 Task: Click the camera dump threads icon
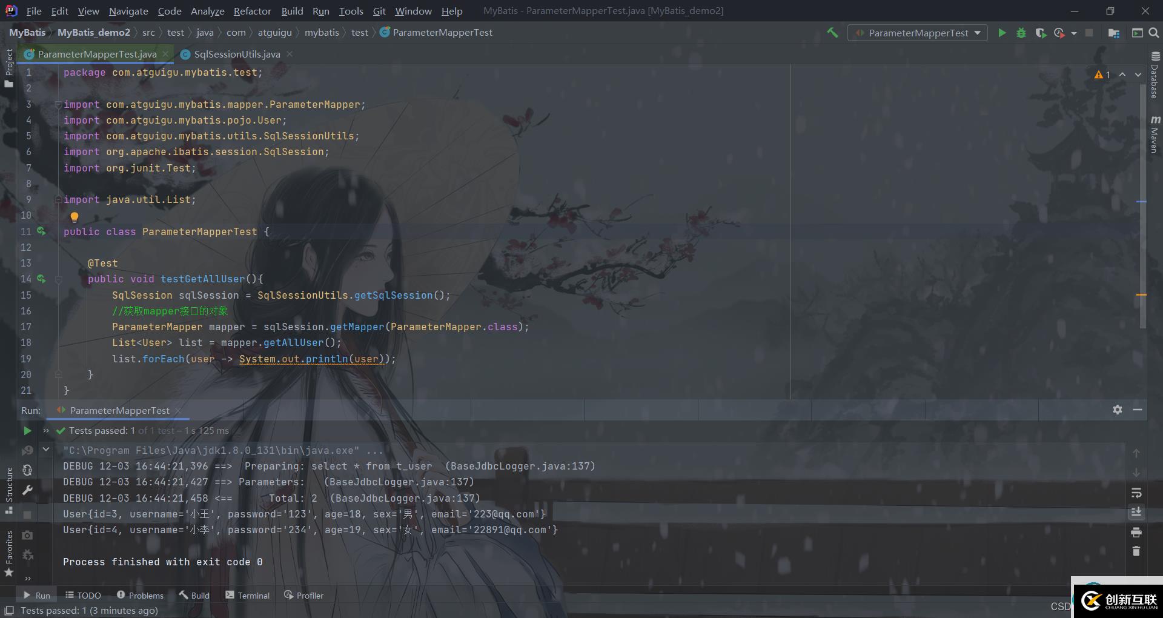[x=27, y=535]
